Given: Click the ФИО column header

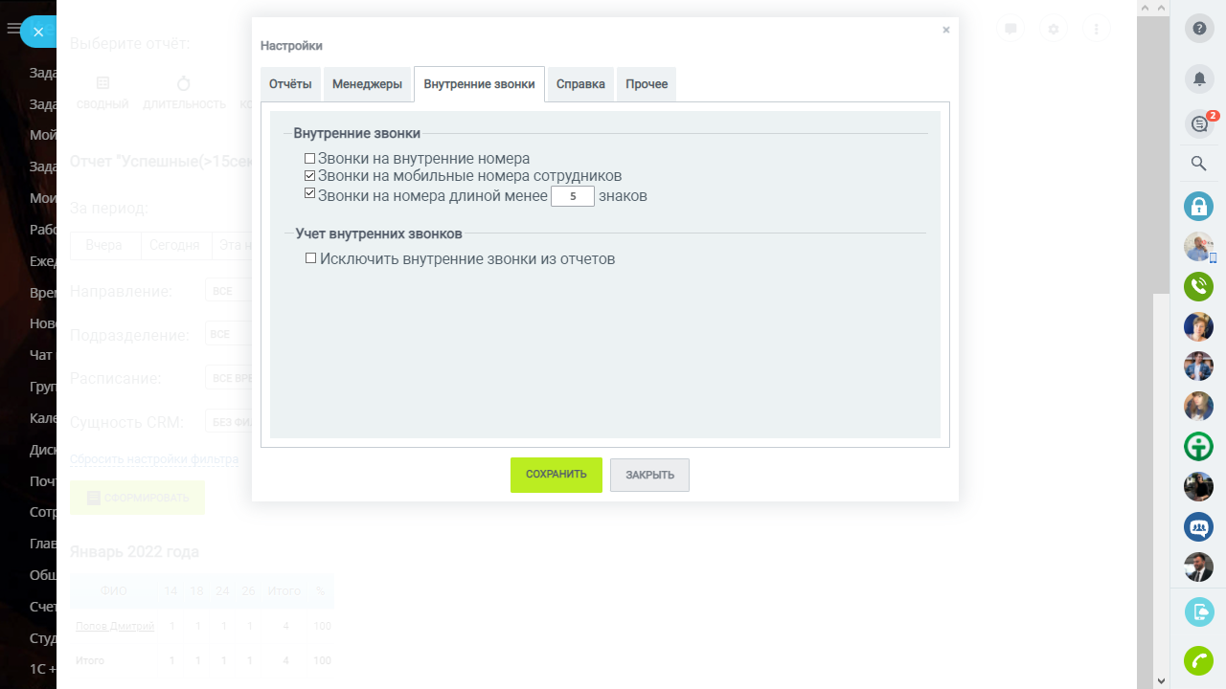Looking at the screenshot, I should coord(113,591).
